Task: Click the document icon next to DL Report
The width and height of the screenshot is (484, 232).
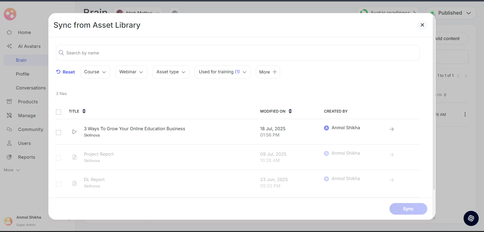Action: (x=74, y=183)
